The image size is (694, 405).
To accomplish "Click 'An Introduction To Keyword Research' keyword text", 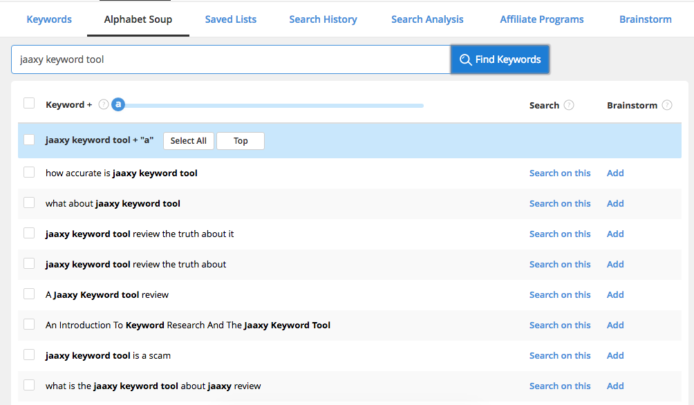I will pos(187,326).
